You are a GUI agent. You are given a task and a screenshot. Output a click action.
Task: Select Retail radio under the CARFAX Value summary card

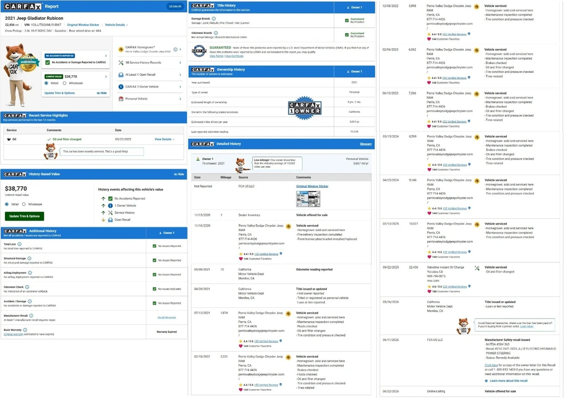tap(46, 83)
